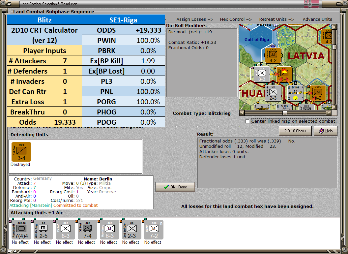Go to the Assign Losses subphase step
This screenshot has width=348, height=254.
click(x=195, y=19)
